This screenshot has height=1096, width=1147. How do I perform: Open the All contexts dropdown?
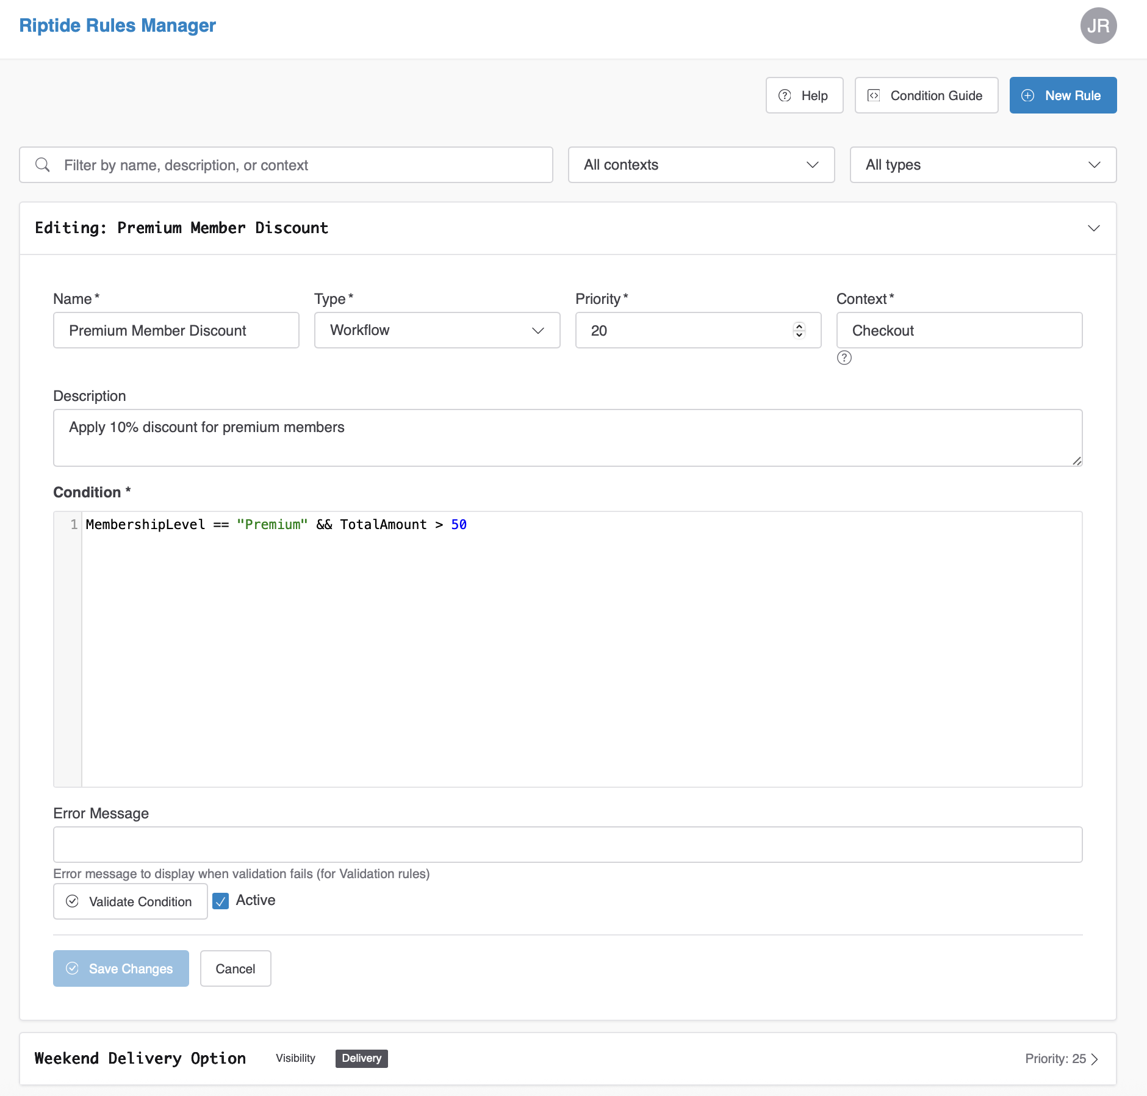(701, 165)
